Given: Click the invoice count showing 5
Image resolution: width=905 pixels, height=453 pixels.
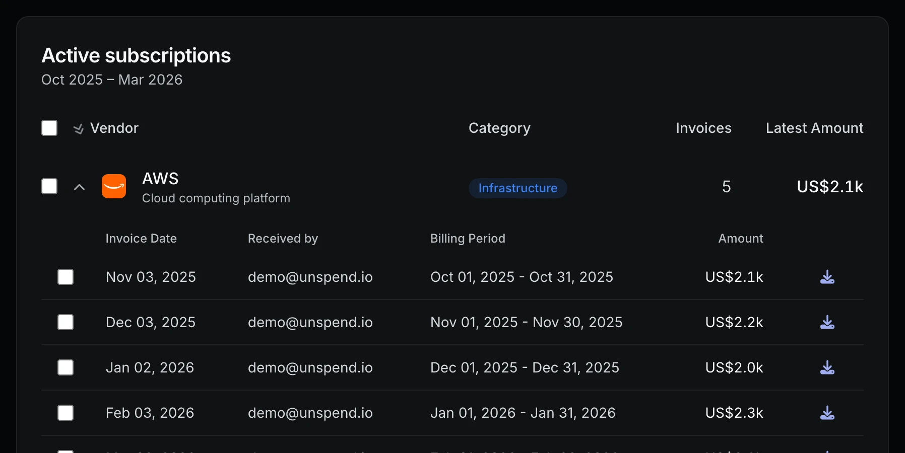Looking at the screenshot, I should point(726,186).
